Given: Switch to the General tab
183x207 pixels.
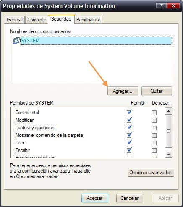Looking at the screenshot, I should click(15, 20).
